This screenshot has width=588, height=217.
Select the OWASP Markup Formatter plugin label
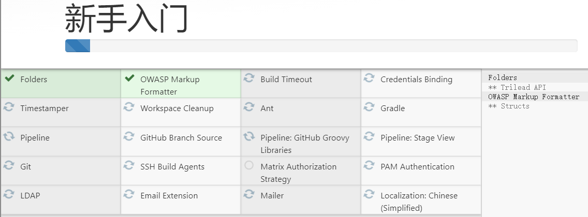[170, 85]
